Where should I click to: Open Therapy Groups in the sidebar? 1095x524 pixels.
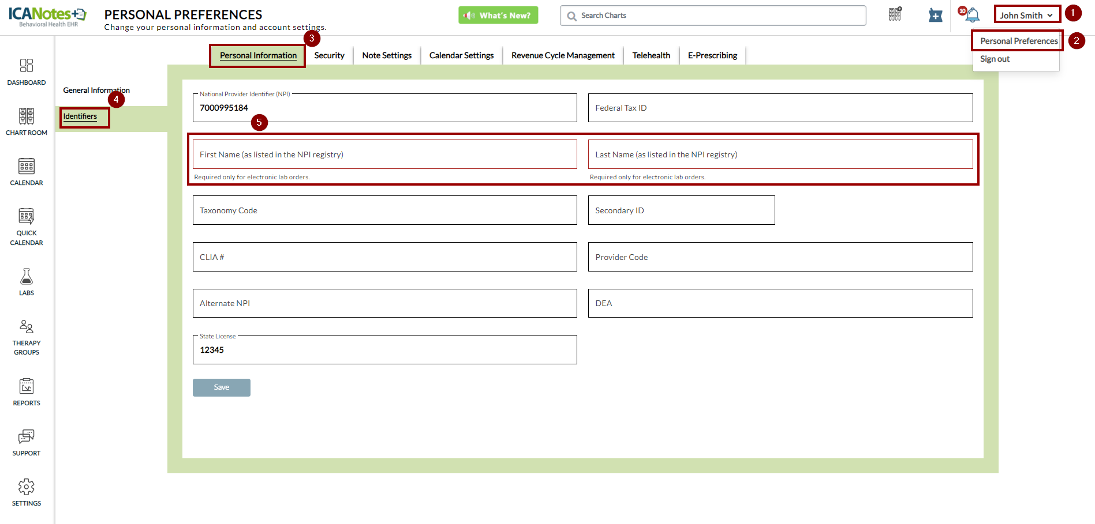tap(27, 337)
